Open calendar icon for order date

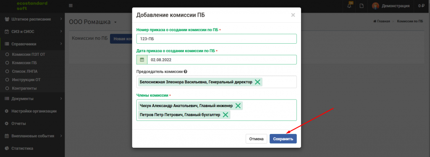[142, 60]
